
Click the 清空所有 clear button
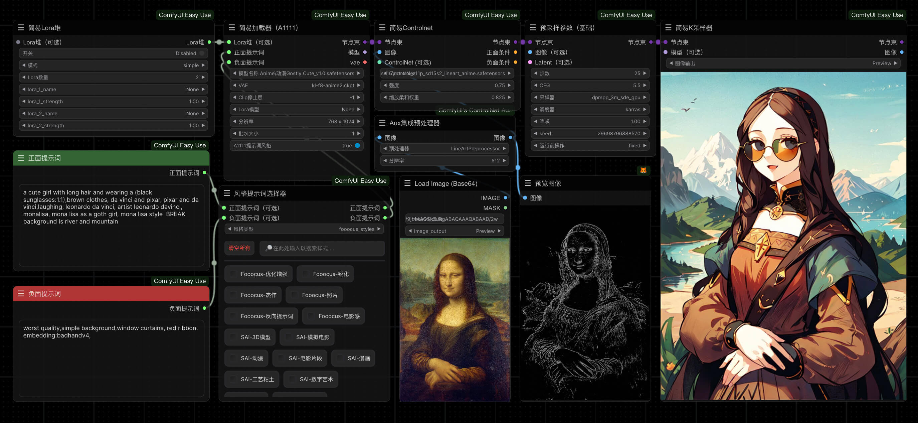click(239, 248)
